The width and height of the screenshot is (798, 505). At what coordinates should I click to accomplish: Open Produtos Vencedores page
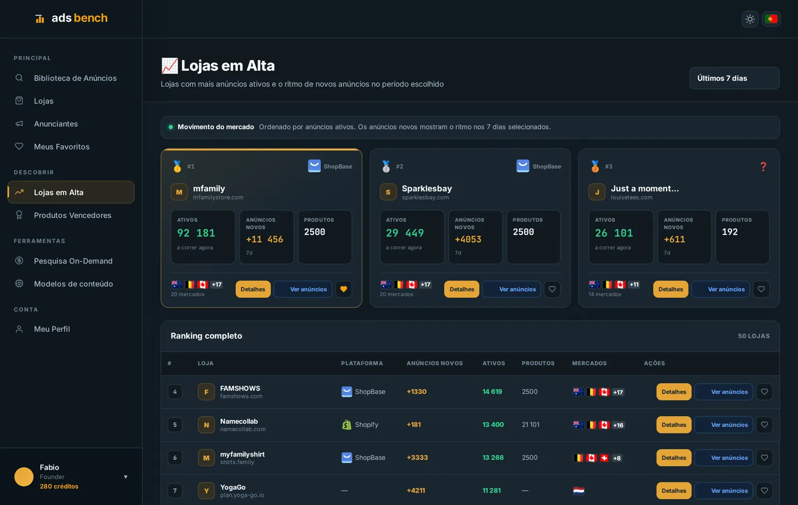click(x=71, y=215)
